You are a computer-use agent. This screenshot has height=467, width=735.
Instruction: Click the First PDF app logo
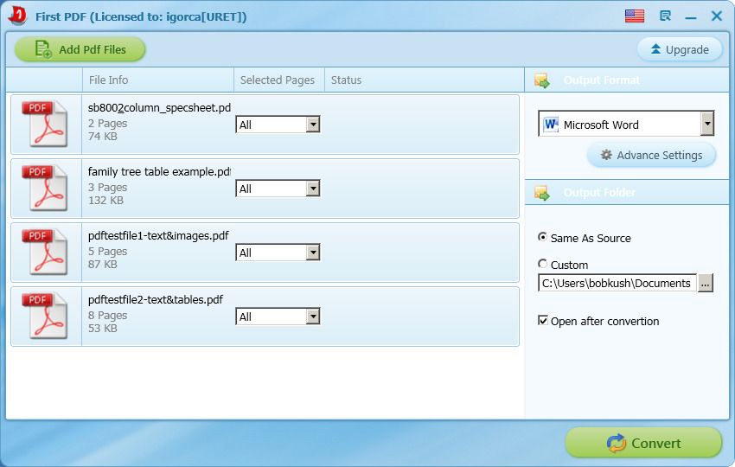click(x=18, y=16)
